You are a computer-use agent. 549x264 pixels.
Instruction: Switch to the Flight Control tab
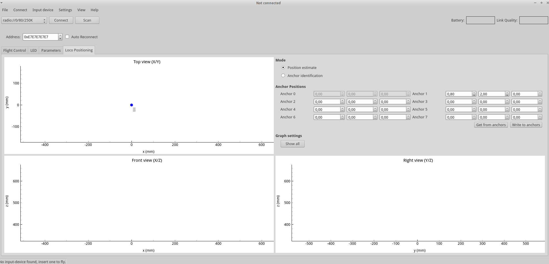click(x=15, y=50)
